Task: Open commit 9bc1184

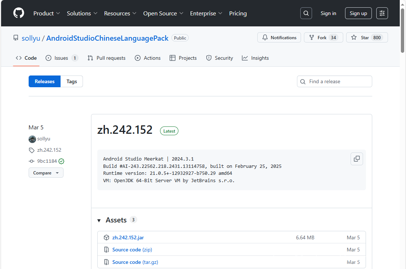Action: coord(47,161)
